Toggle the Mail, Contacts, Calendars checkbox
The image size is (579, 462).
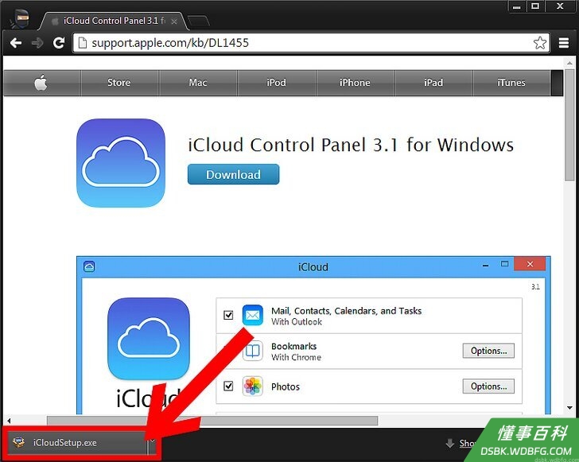[x=228, y=315]
